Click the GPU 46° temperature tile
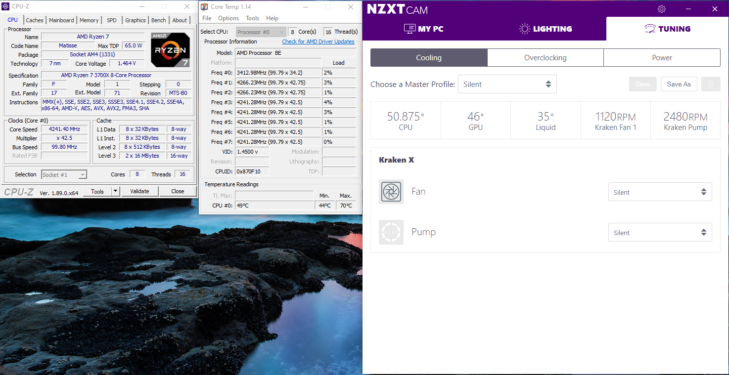Screen dimensions: 729x375 point(475,121)
